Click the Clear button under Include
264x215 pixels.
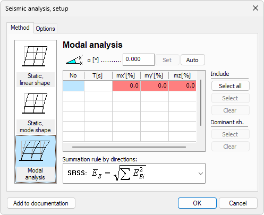pos(230,110)
